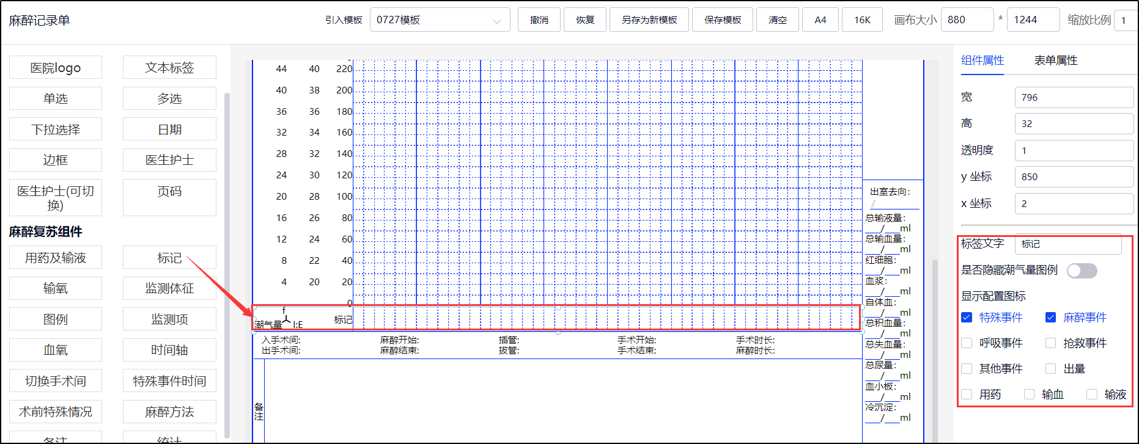This screenshot has width=1139, height=444.
Task: Select the 特殊事件时间 component
Action: (169, 381)
